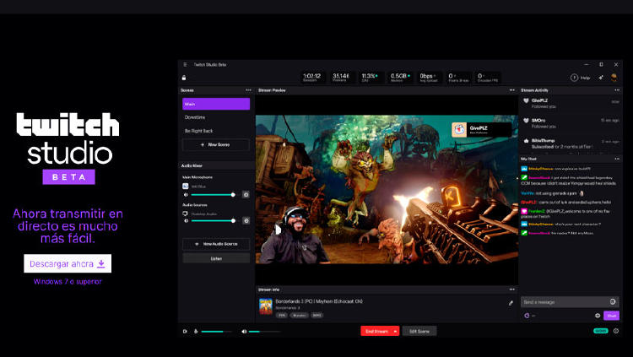Click the Help label in header
The image size is (633, 357).
[586, 78]
